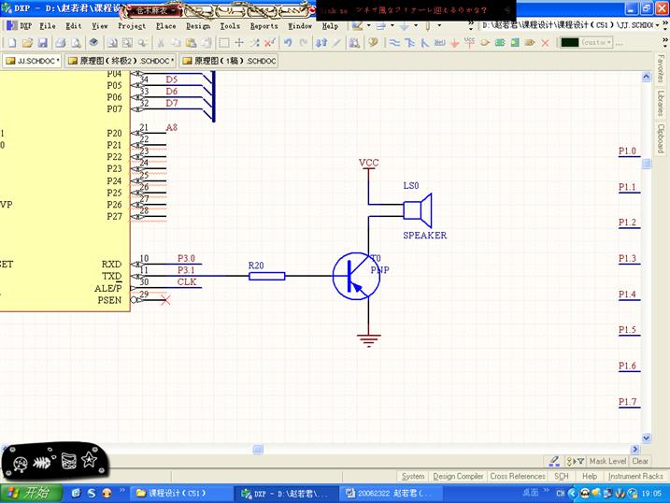The height and width of the screenshot is (503, 670).
Task: Click the dark color swatch
Action: pos(570,42)
